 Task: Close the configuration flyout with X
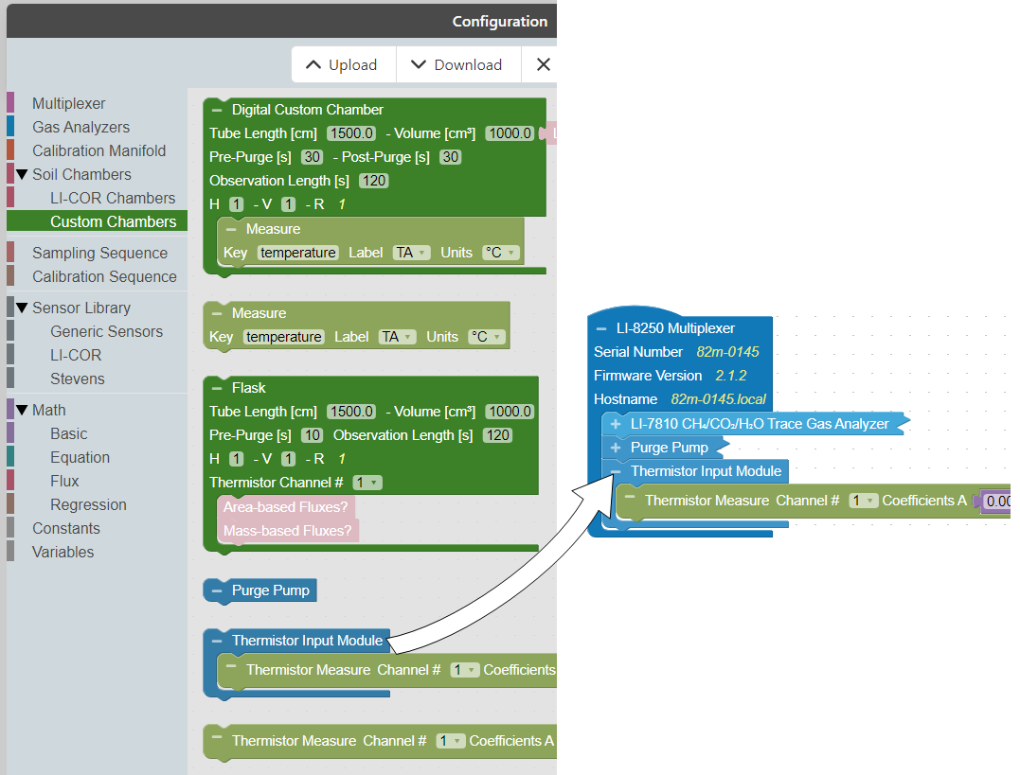[x=544, y=64]
